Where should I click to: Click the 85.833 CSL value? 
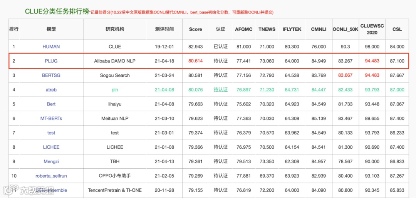pos(397,190)
